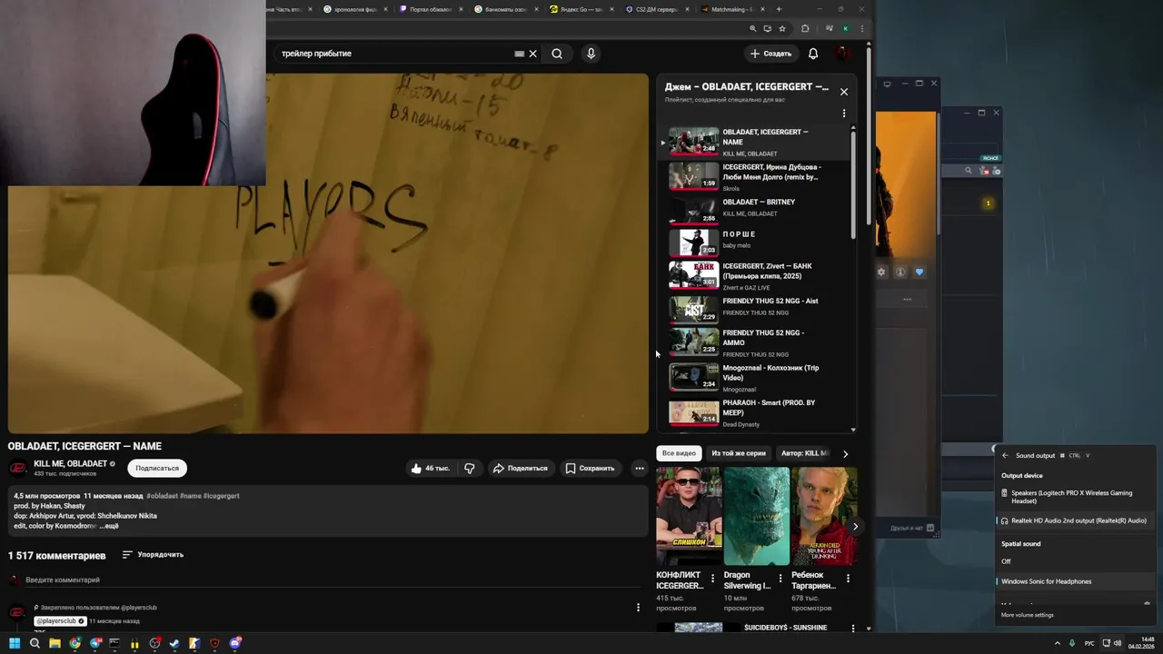Screen dimensions: 1163x654
Task: Open the $UICIDEBOY$ - SUNSHINE item's menu
Action: (x=852, y=629)
